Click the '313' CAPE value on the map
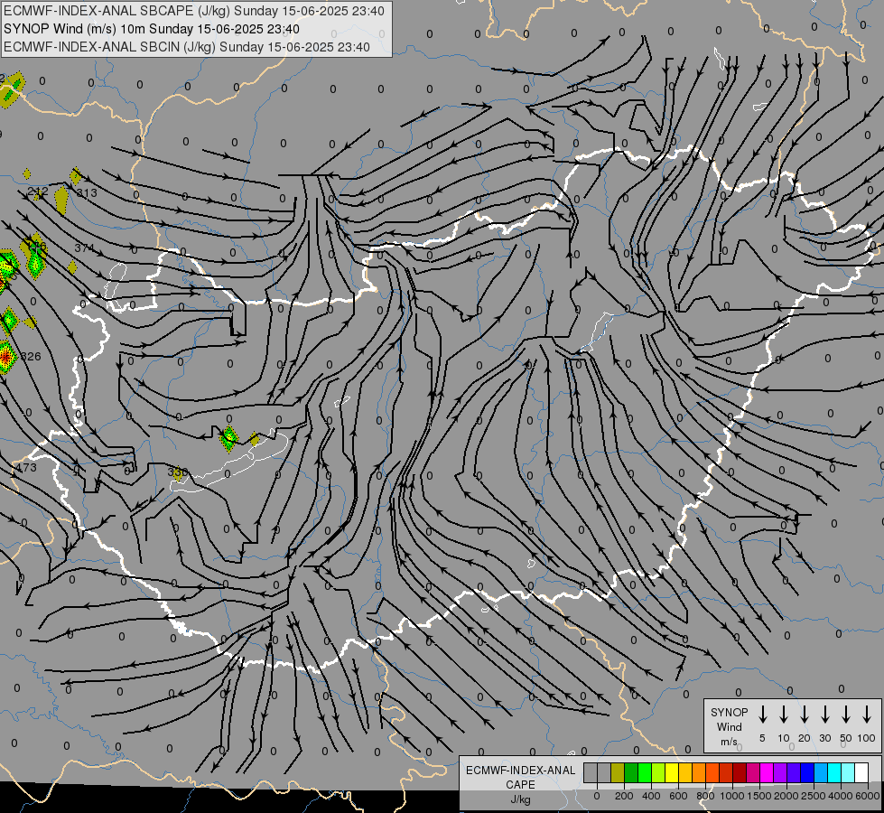 tap(87, 193)
